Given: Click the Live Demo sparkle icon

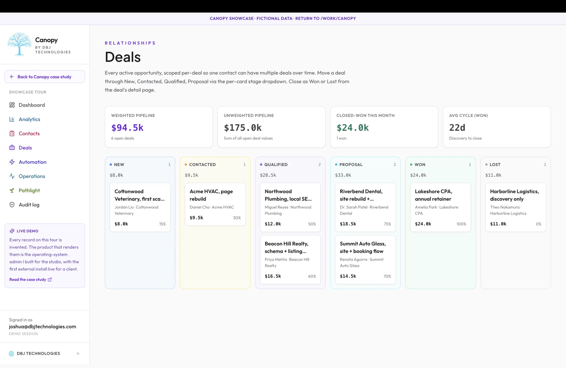Looking at the screenshot, I should point(12,231).
